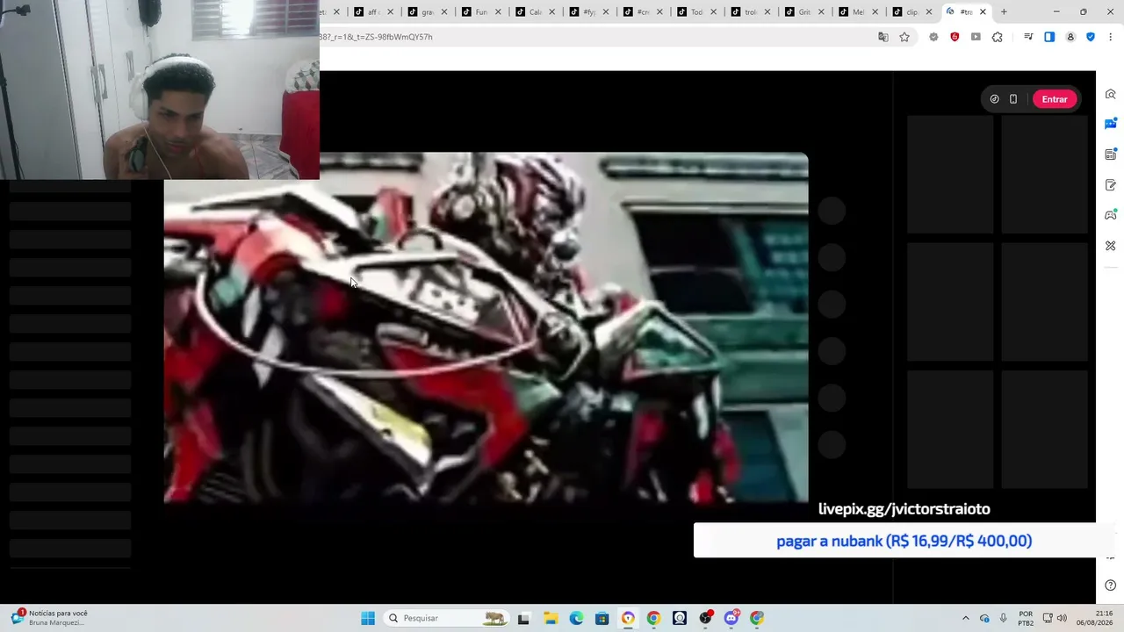Open a new browser tab
Viewport: 1124px width, 632px height.
(x=1004, y=12)
